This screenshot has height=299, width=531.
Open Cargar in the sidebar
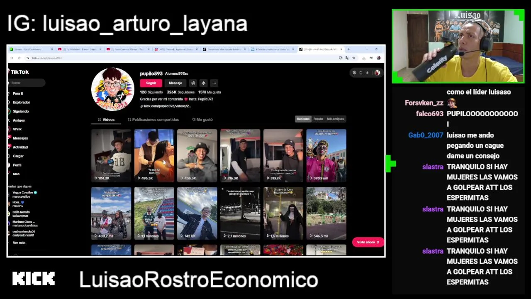(18, 156)
